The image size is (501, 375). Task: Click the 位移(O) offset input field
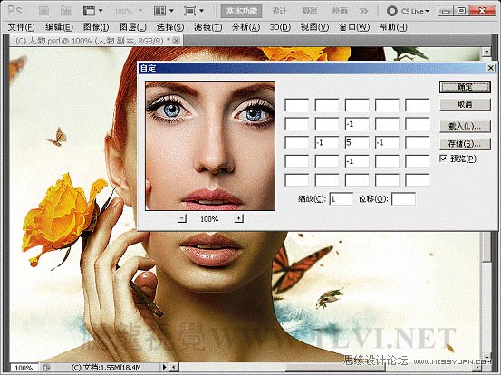(403, 199)
